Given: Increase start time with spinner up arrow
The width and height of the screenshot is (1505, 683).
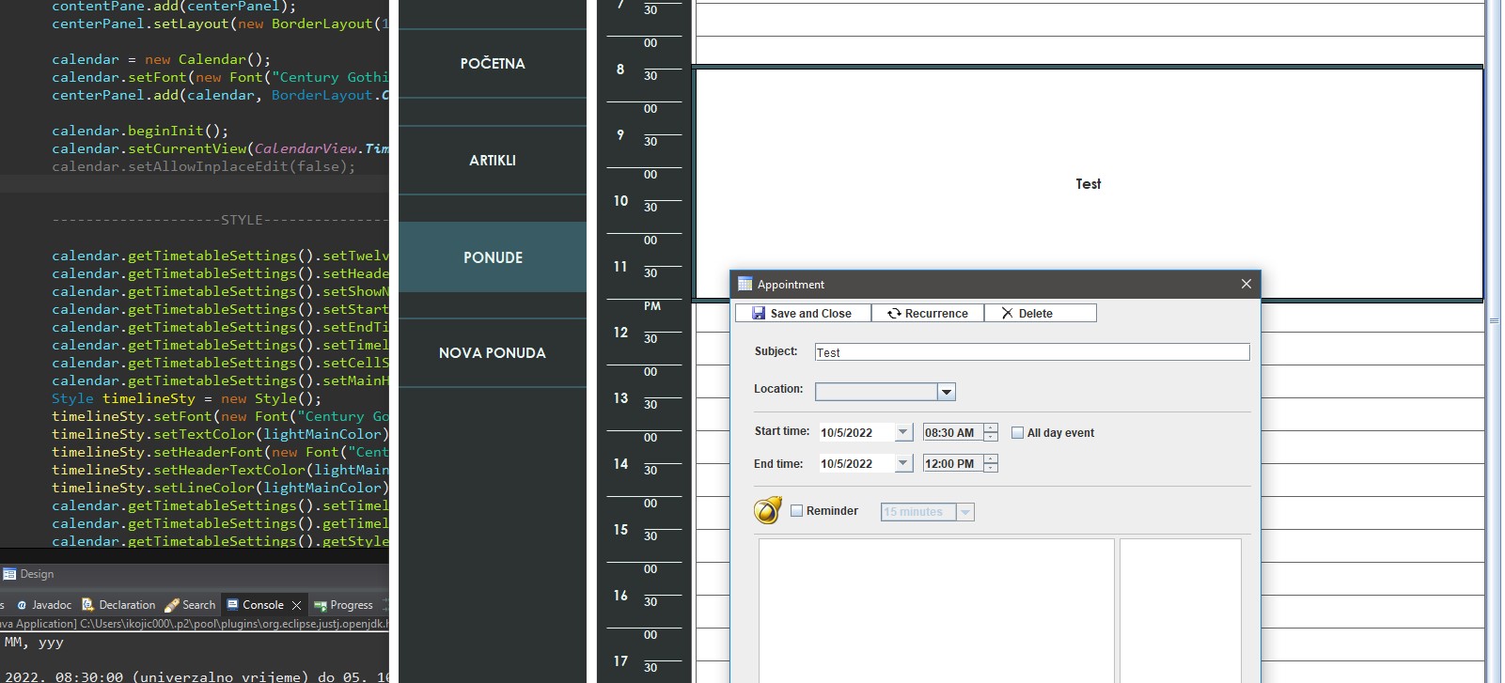Looking at the screenshot, I should click(x=990, y=427).
